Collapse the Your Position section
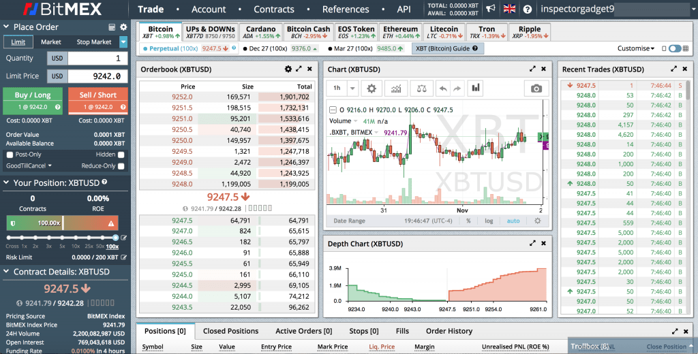 [6, 182]
